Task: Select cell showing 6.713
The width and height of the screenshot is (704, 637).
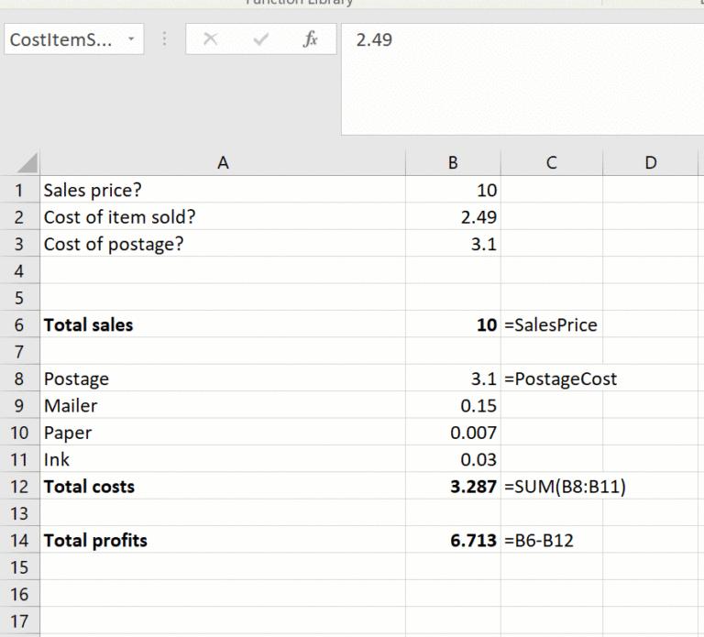Action: (x=453, y=541)
